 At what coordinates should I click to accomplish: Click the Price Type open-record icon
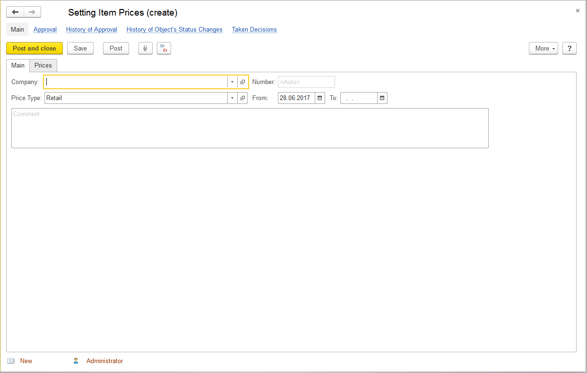242,98
